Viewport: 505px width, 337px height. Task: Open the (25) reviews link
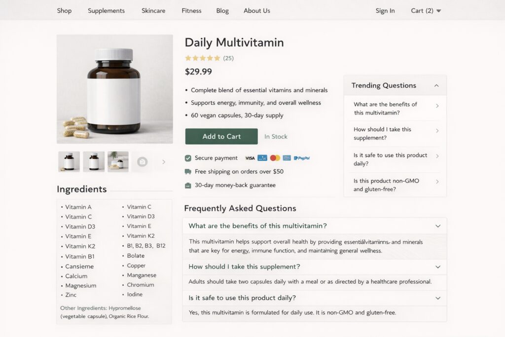point(228,58)
